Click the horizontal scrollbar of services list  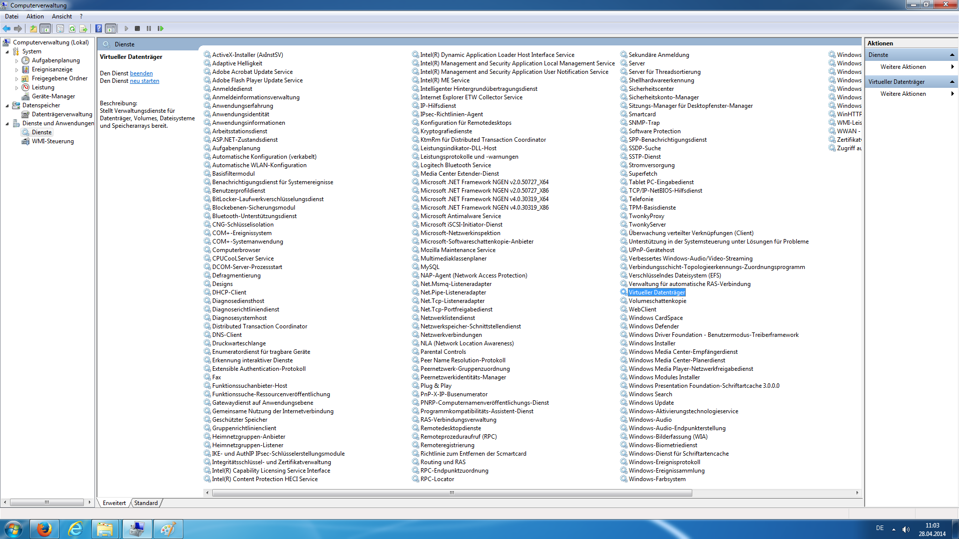pos(452,493)
